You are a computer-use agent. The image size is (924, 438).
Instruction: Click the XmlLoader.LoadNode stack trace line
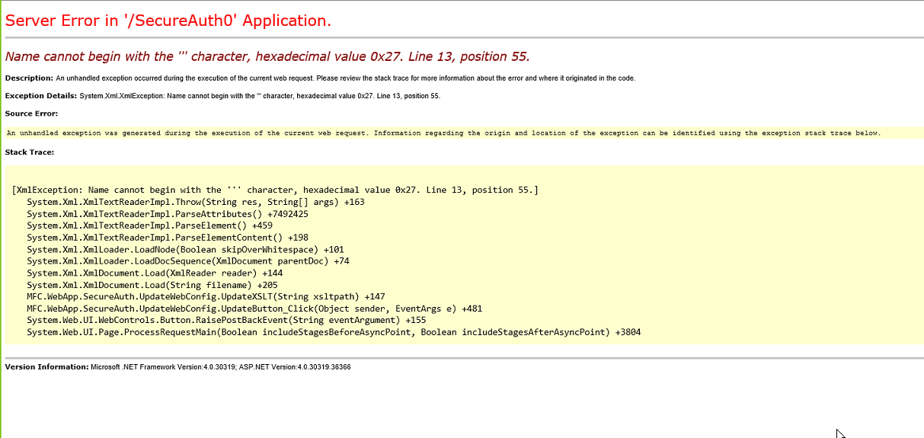[x=185, y=249]
